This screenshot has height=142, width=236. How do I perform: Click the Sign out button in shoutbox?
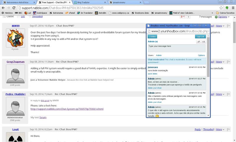point(200,37)
